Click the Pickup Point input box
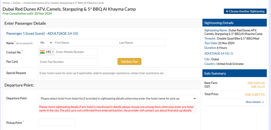Image resolution: width=271 pixels, height=130 pixels. (56, 122)
